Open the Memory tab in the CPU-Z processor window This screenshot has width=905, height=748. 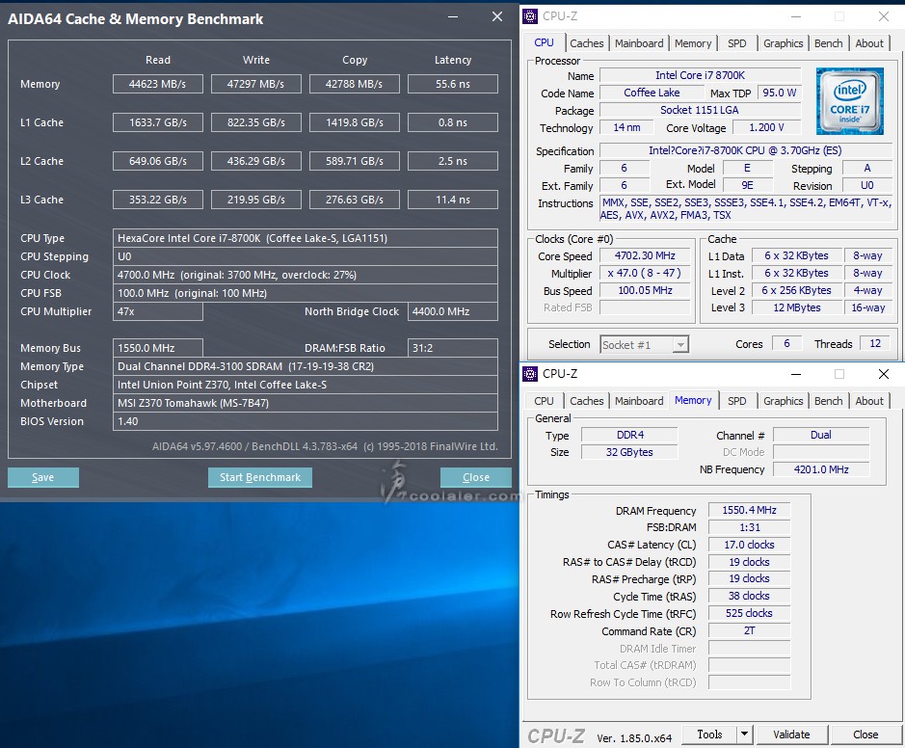693,43
